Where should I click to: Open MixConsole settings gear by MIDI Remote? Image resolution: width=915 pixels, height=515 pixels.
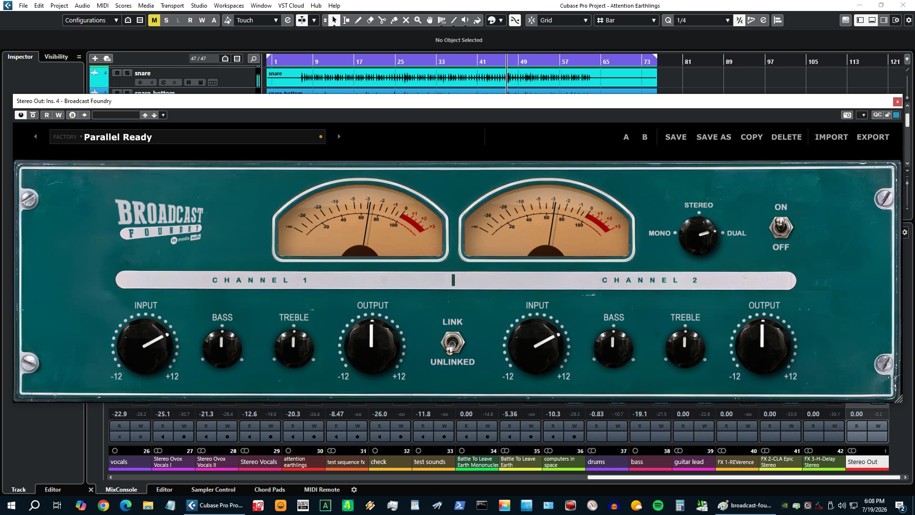(x=354, y=489)
